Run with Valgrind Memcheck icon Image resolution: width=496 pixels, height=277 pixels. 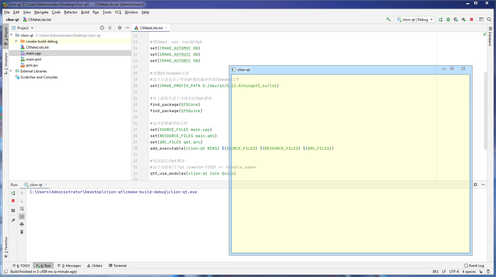coord(464,19)
